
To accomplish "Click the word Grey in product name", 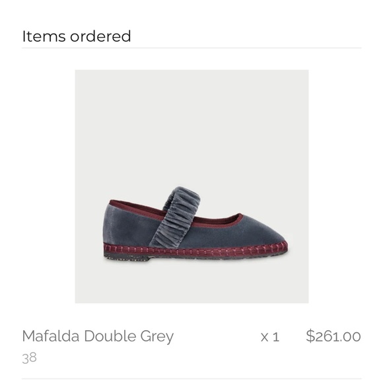I will (x=157, y=337).
